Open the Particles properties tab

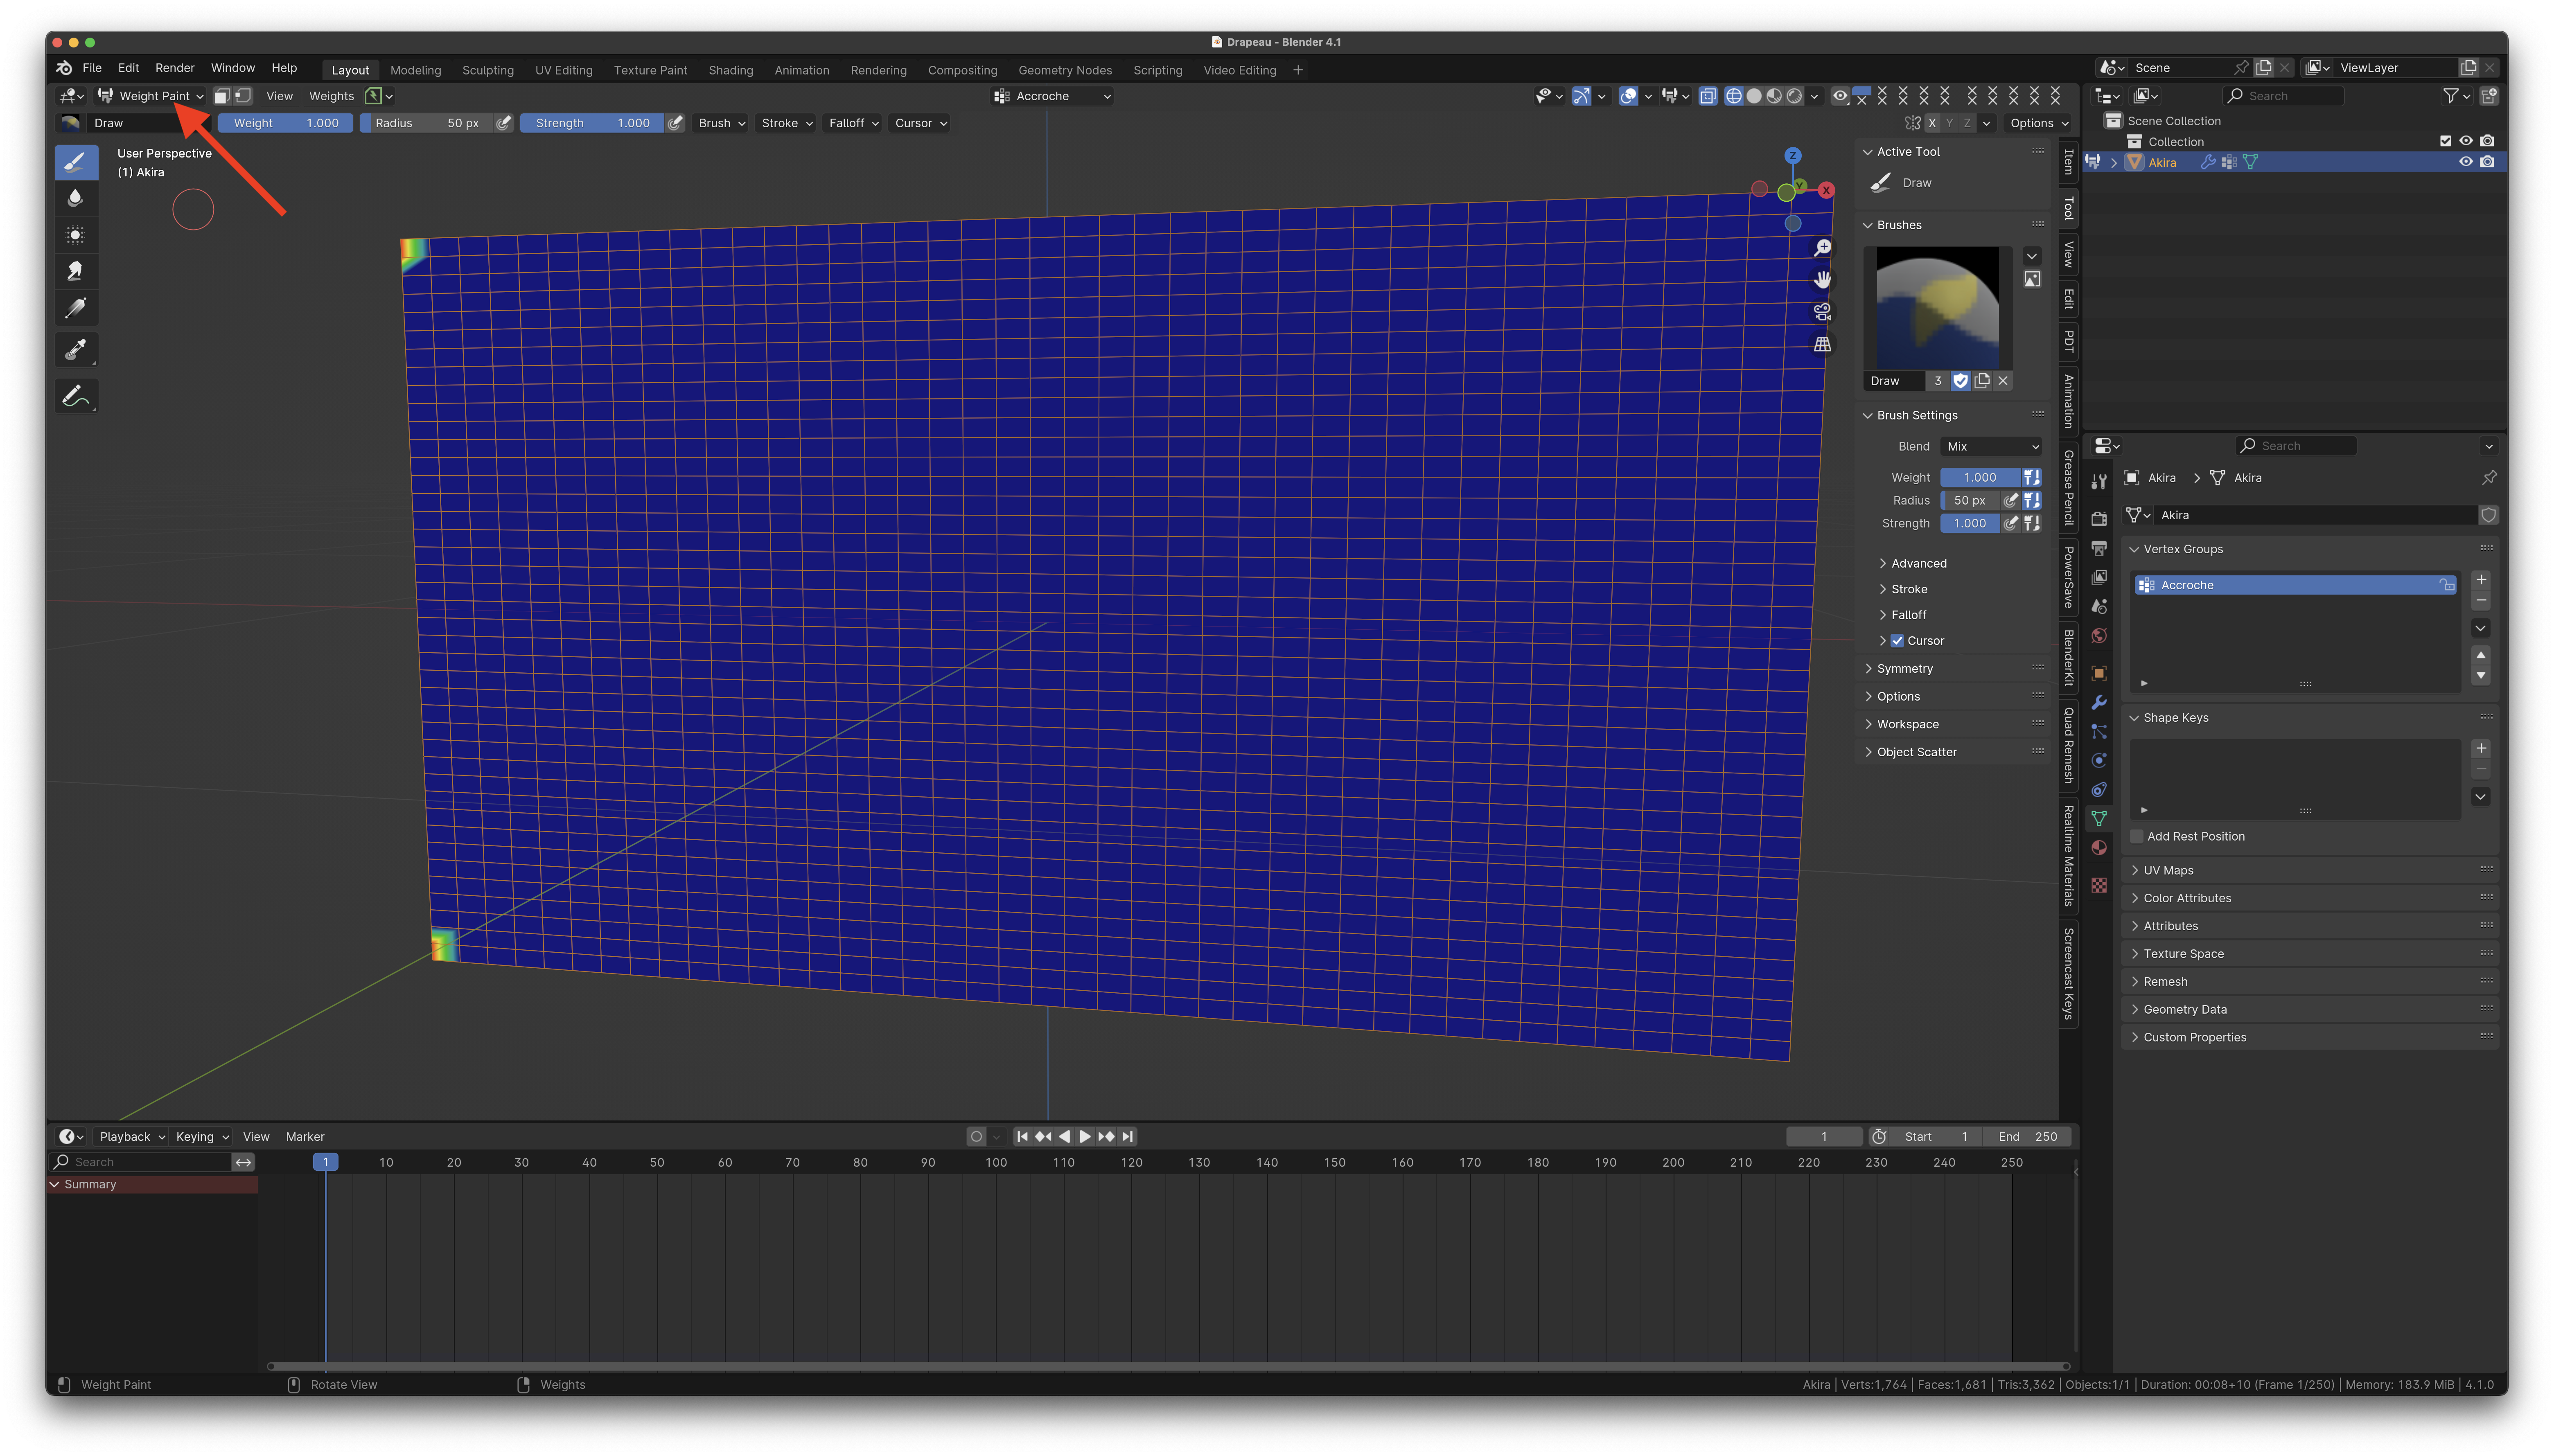[x=2099, y=732]
